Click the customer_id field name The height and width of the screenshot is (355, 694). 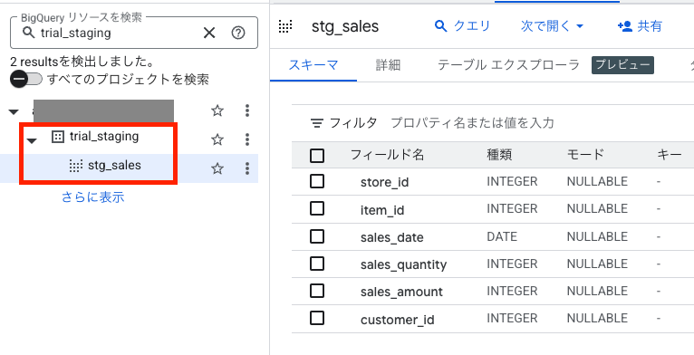point(398,319)
